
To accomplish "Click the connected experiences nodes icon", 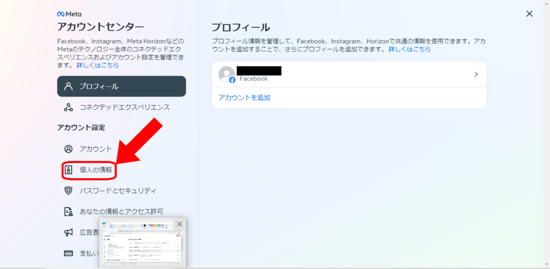I will point(68,107).
